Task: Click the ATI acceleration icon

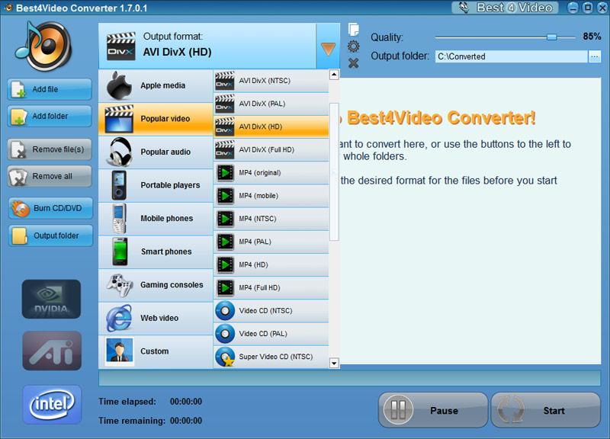Action: (x=52, y=351)
